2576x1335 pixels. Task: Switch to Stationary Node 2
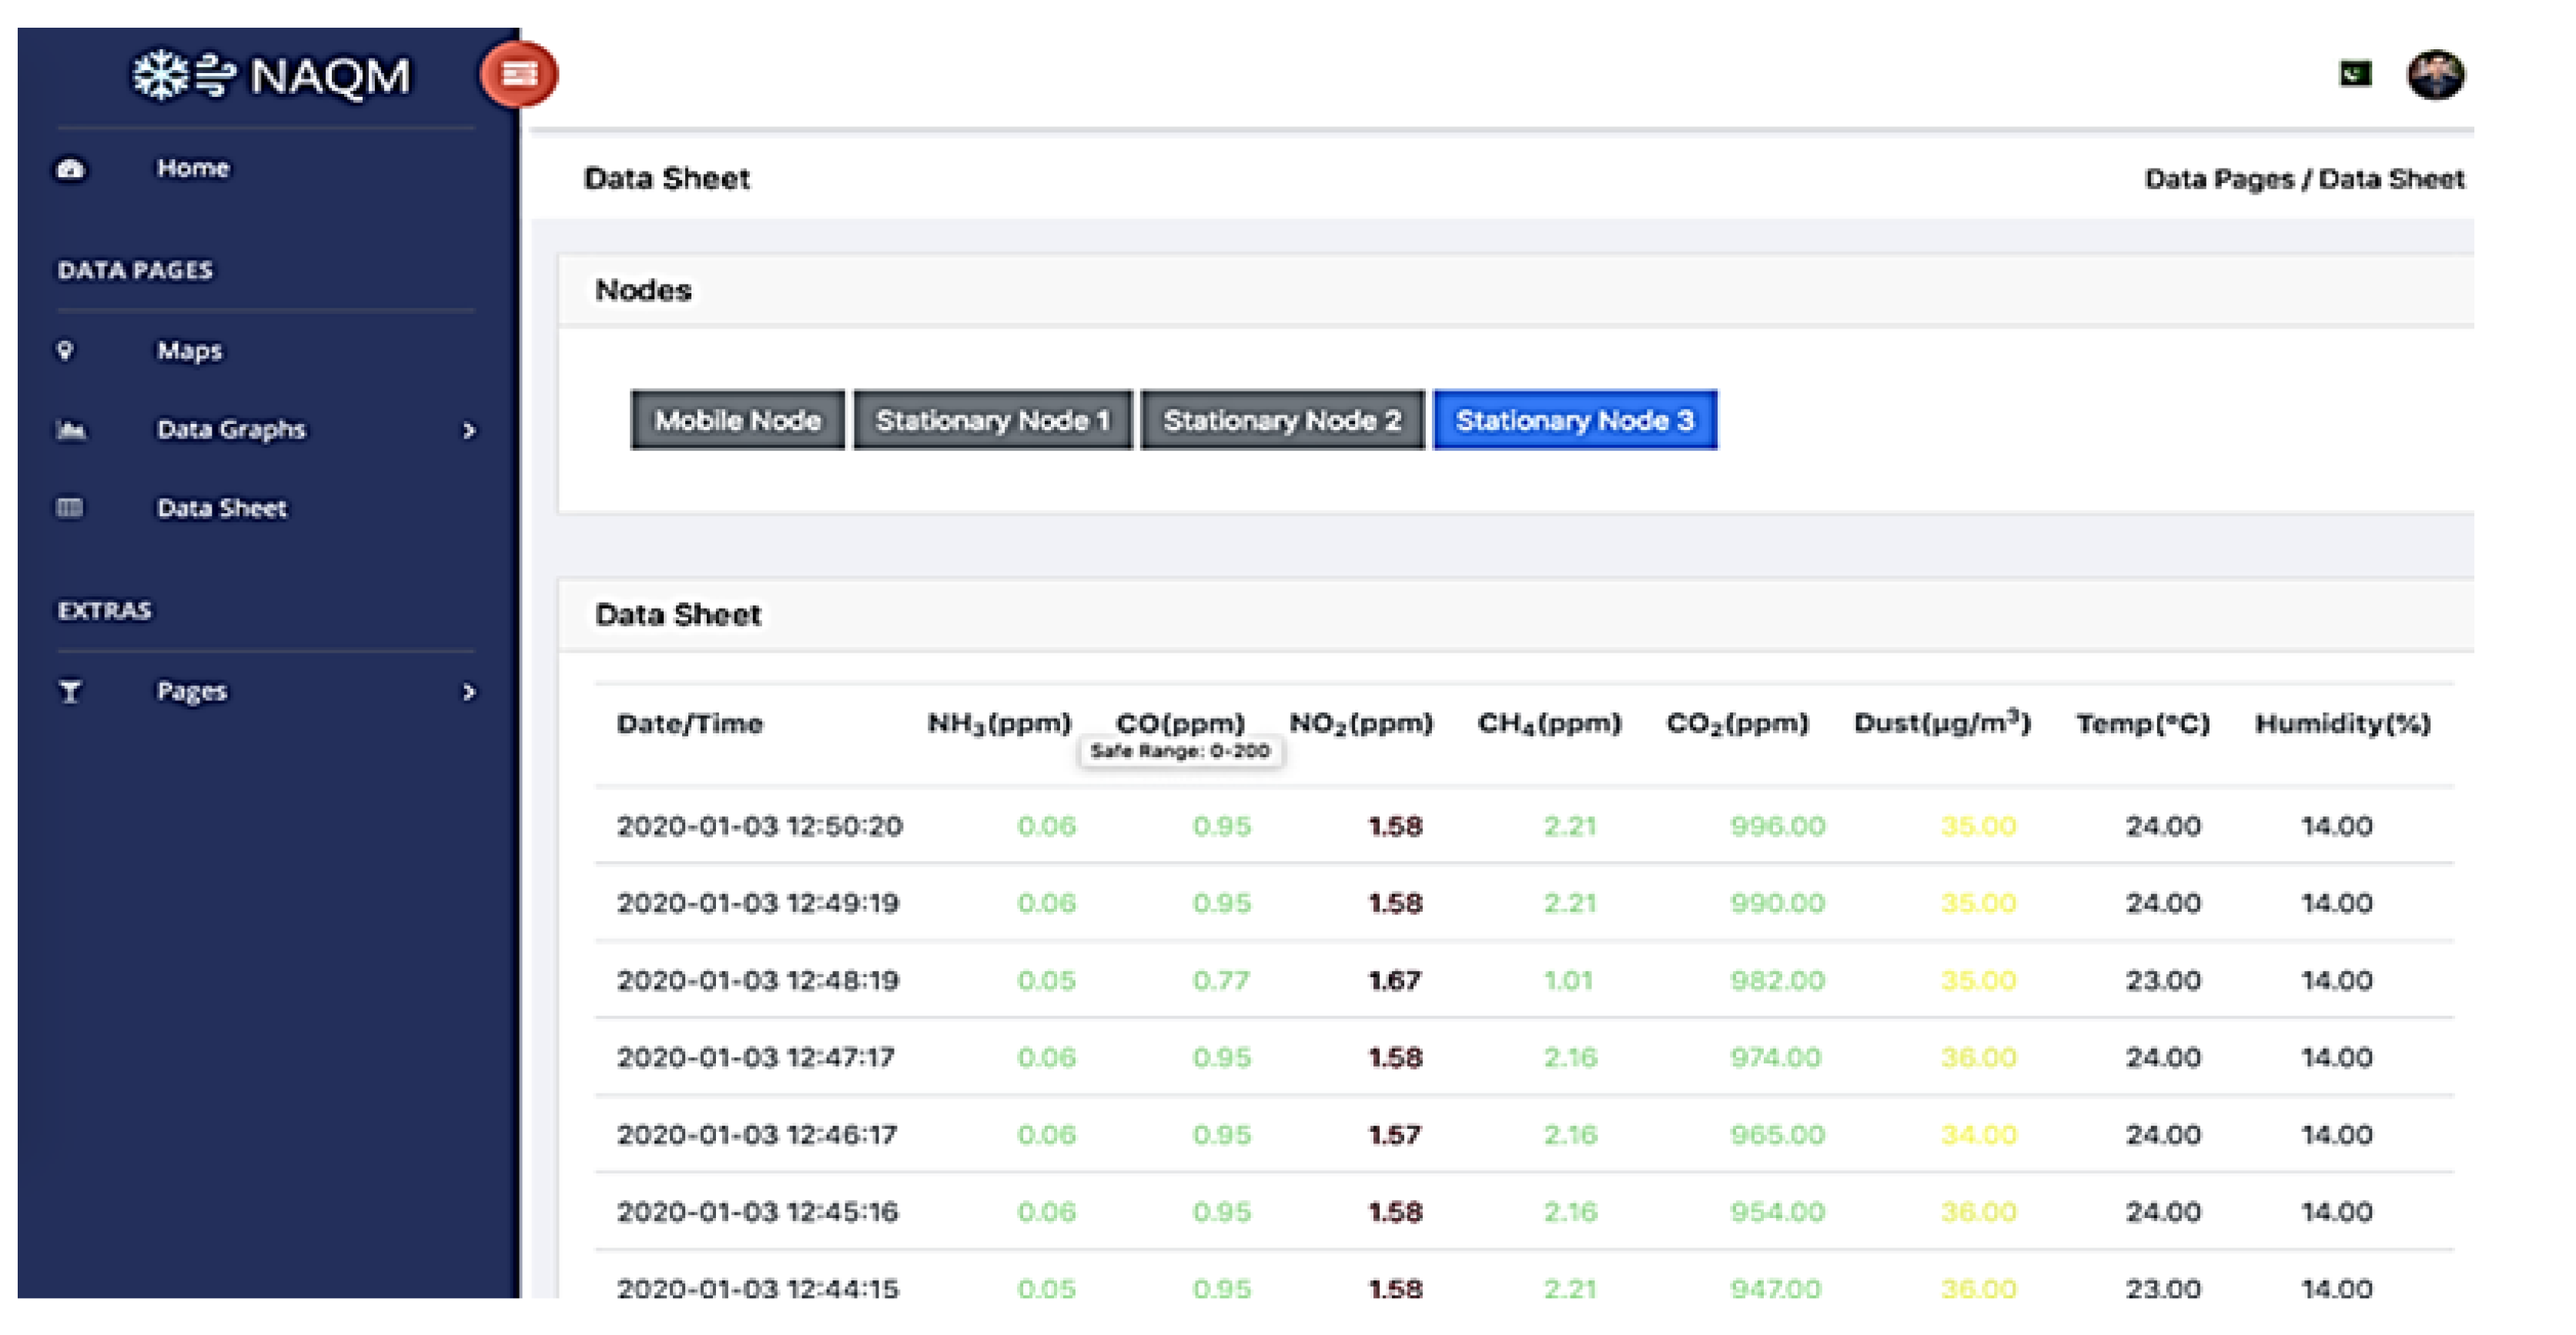pos(1282,419)
